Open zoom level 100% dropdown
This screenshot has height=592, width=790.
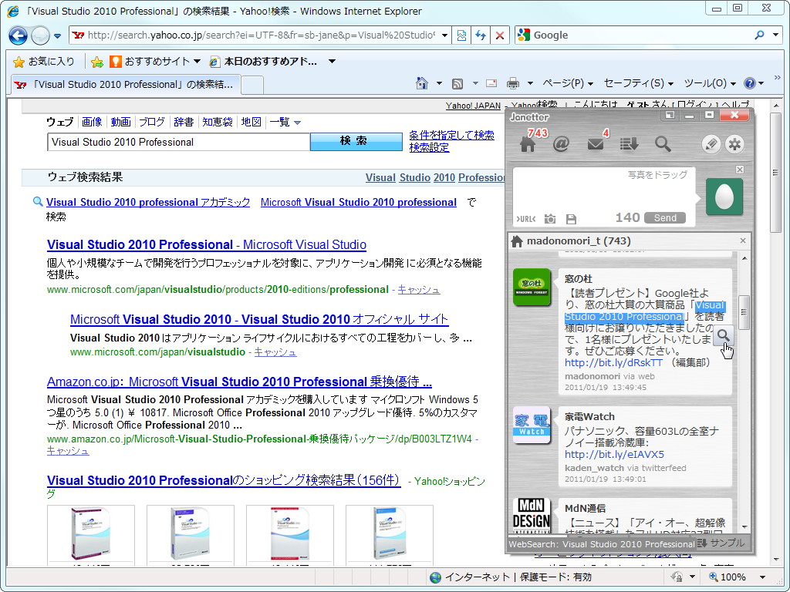pos(762,577)
